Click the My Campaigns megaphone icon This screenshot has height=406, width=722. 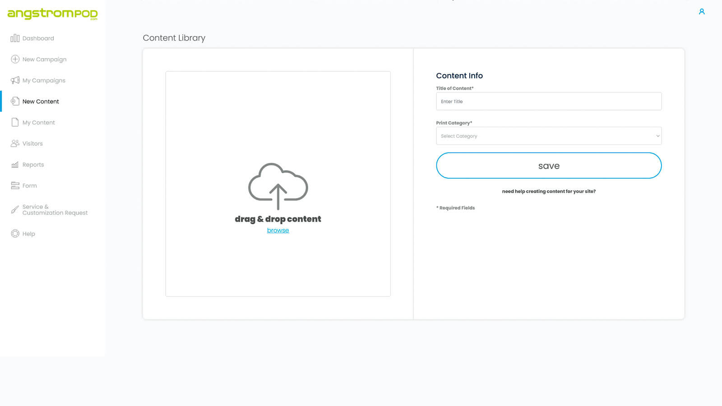point(15,80)
